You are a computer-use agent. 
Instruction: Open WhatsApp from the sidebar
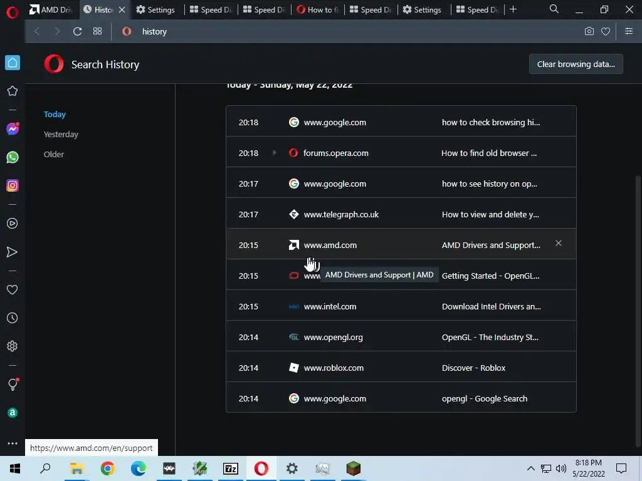tap(13, 157)
